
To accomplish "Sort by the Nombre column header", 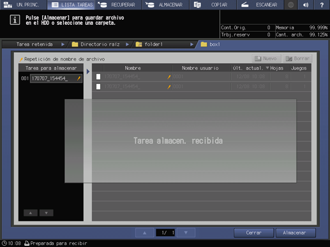I will click(x=133, y=68).
